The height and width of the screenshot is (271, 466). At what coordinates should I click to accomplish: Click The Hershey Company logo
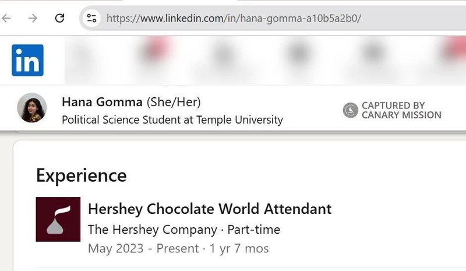coord(58,219)
